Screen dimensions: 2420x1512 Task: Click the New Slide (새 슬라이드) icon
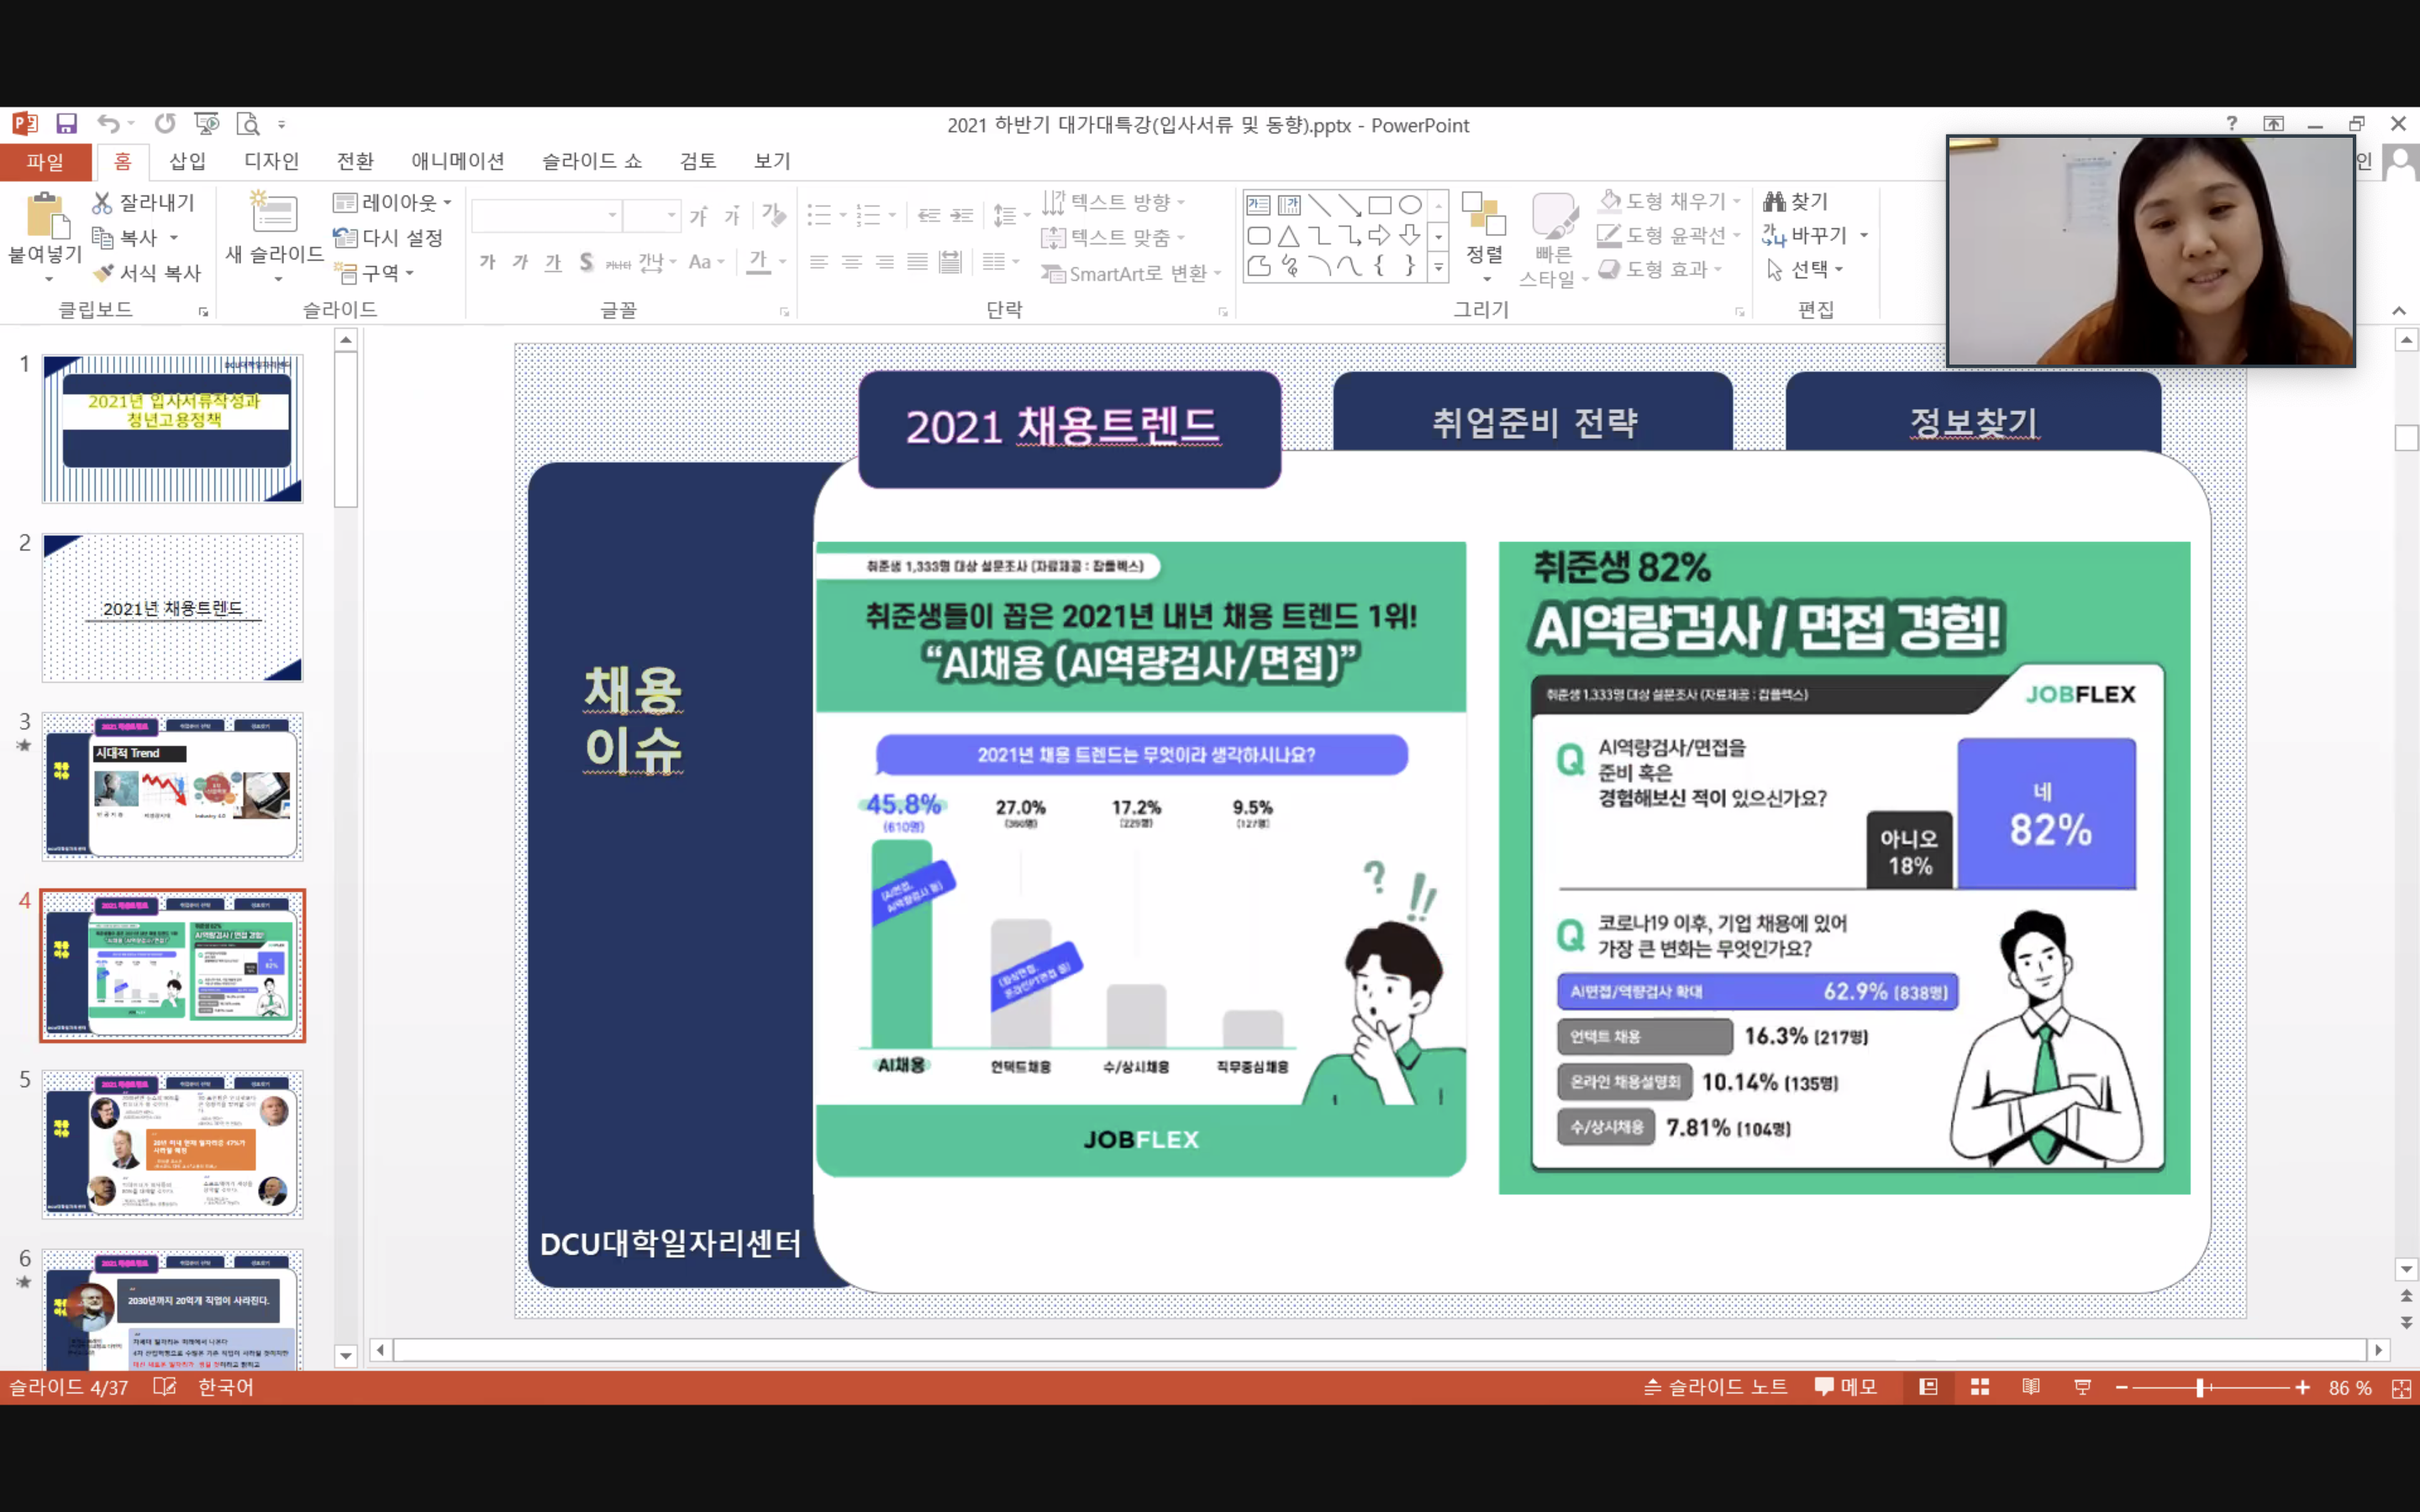(274, 213)
